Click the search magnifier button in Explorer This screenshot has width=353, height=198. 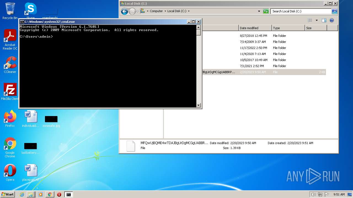[335, 11]
